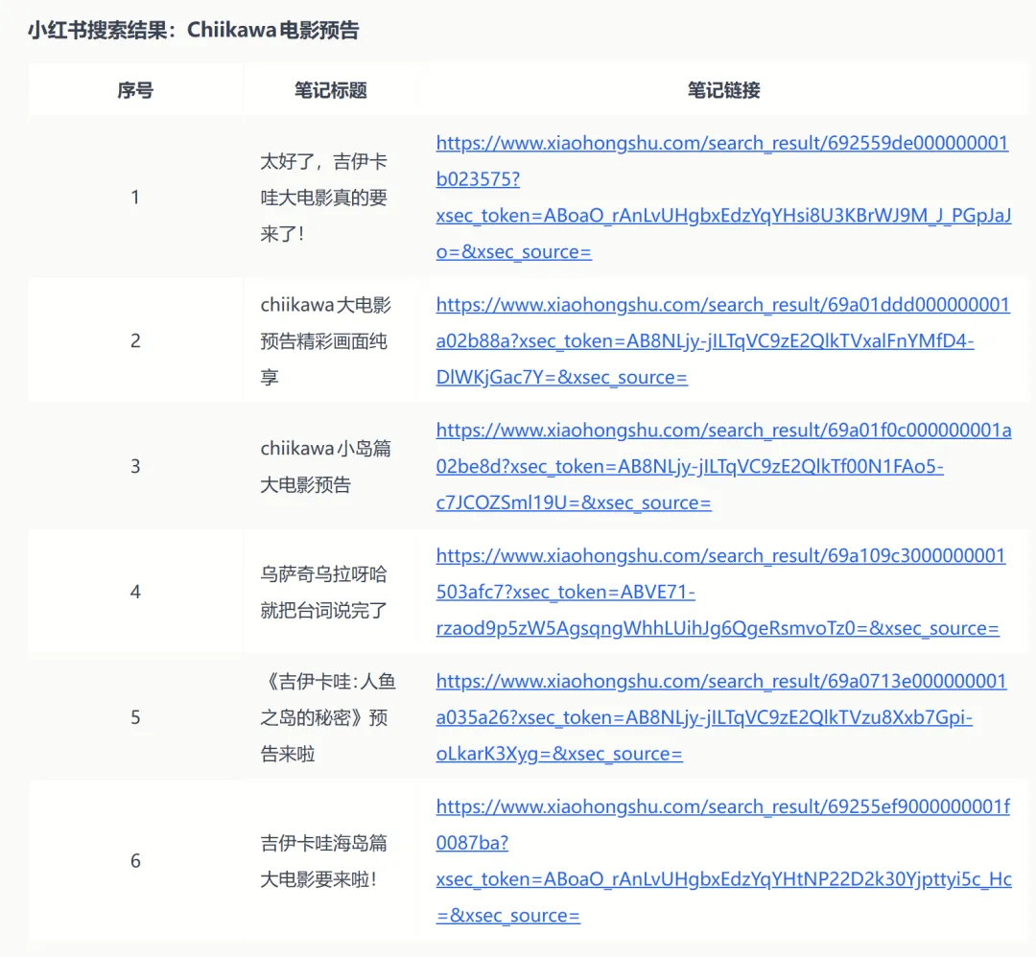The width and height of the screenshot is (1036, 957).
Task: Open the link for note 3 starting 69a01f0c
Action: [x=723, y=466]
